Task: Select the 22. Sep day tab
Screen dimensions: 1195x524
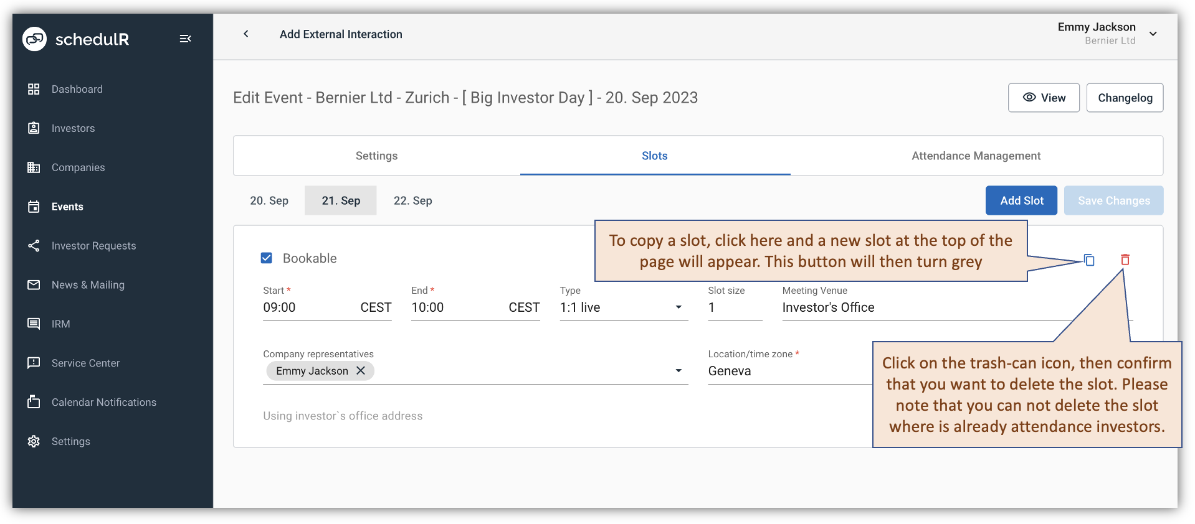Action: 413,200
